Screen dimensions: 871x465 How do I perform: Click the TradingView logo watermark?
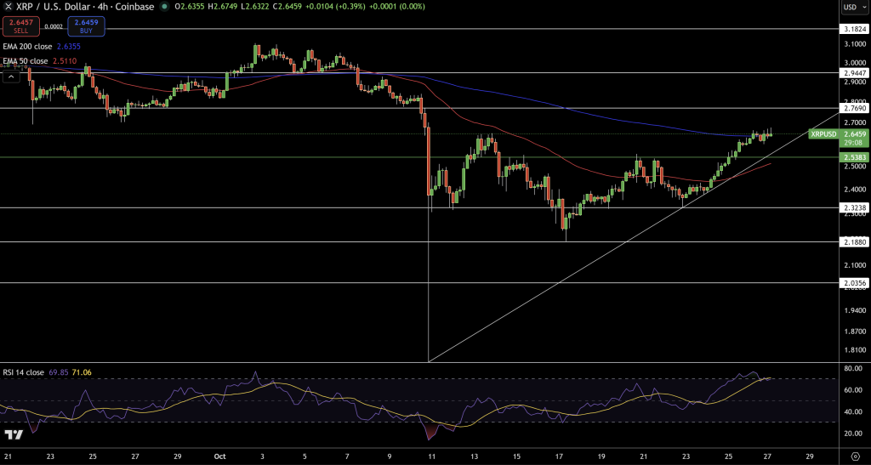[13, 434]
